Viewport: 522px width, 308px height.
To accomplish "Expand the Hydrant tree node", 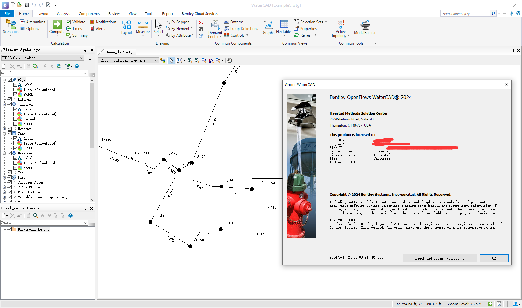I will coord(5,129).
